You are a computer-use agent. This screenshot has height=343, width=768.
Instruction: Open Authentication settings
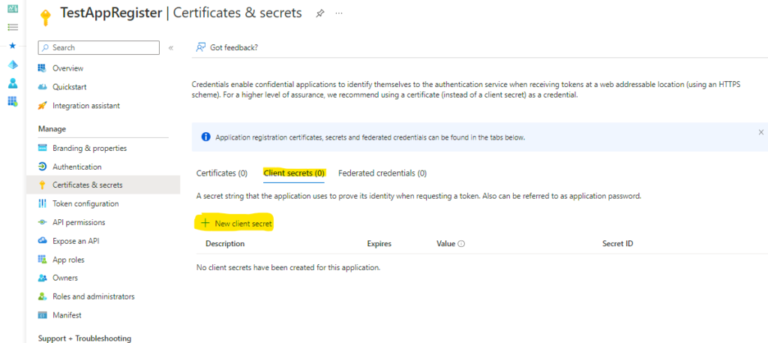76,167
